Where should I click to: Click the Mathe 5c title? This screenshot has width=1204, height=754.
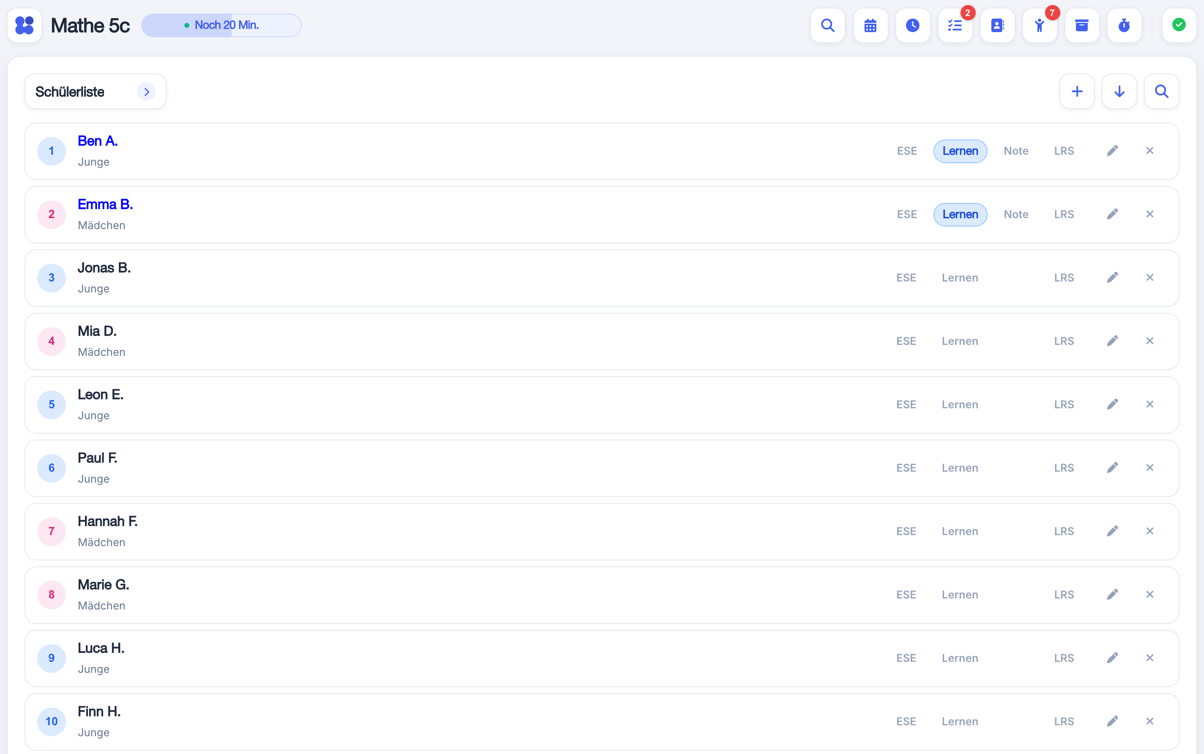[x=90, y=25]
